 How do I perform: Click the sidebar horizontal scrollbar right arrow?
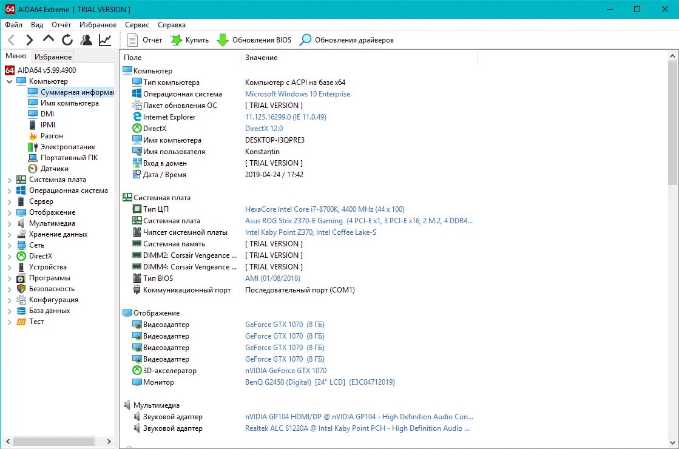click(109, 442)
